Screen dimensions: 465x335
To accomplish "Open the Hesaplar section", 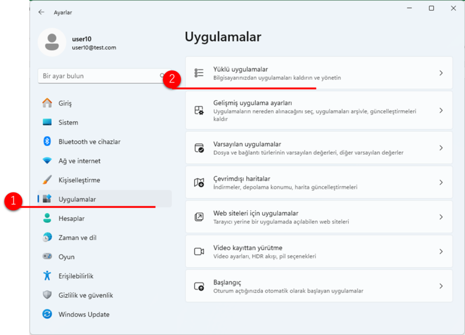I will click(105, 218).
